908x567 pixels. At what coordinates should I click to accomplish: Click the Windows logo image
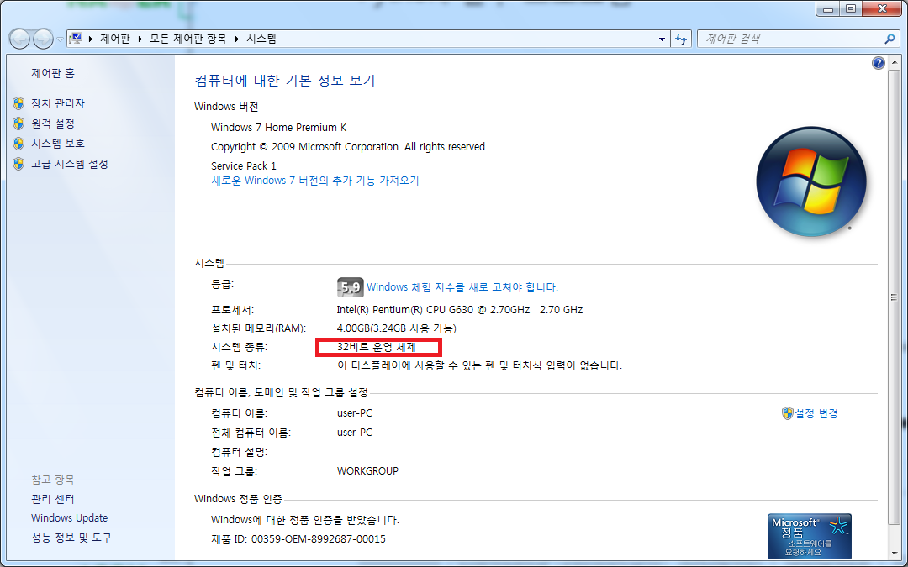point(810,181)
